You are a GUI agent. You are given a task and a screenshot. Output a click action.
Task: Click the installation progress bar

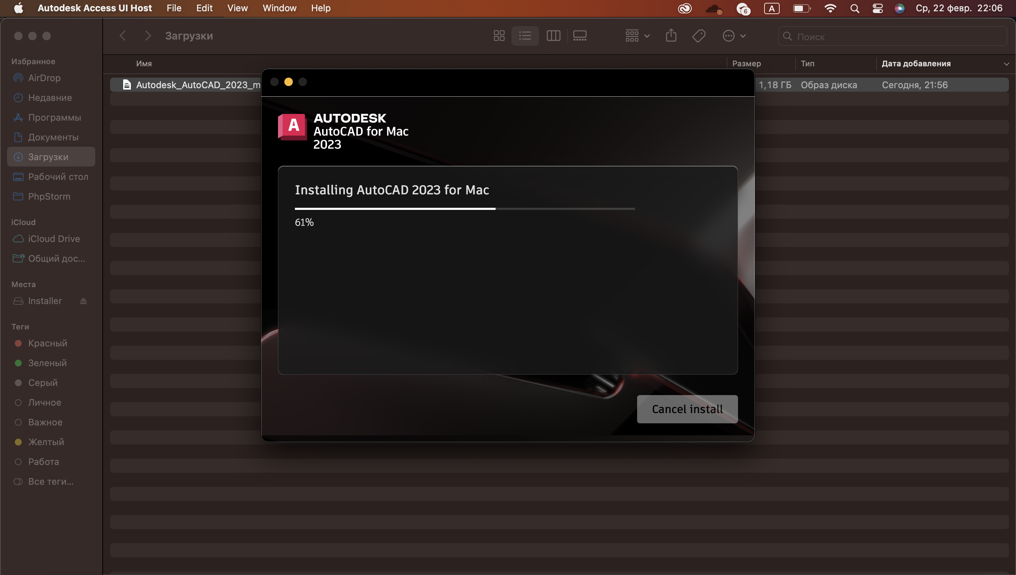pyautogui.click(x=464, y=208)
